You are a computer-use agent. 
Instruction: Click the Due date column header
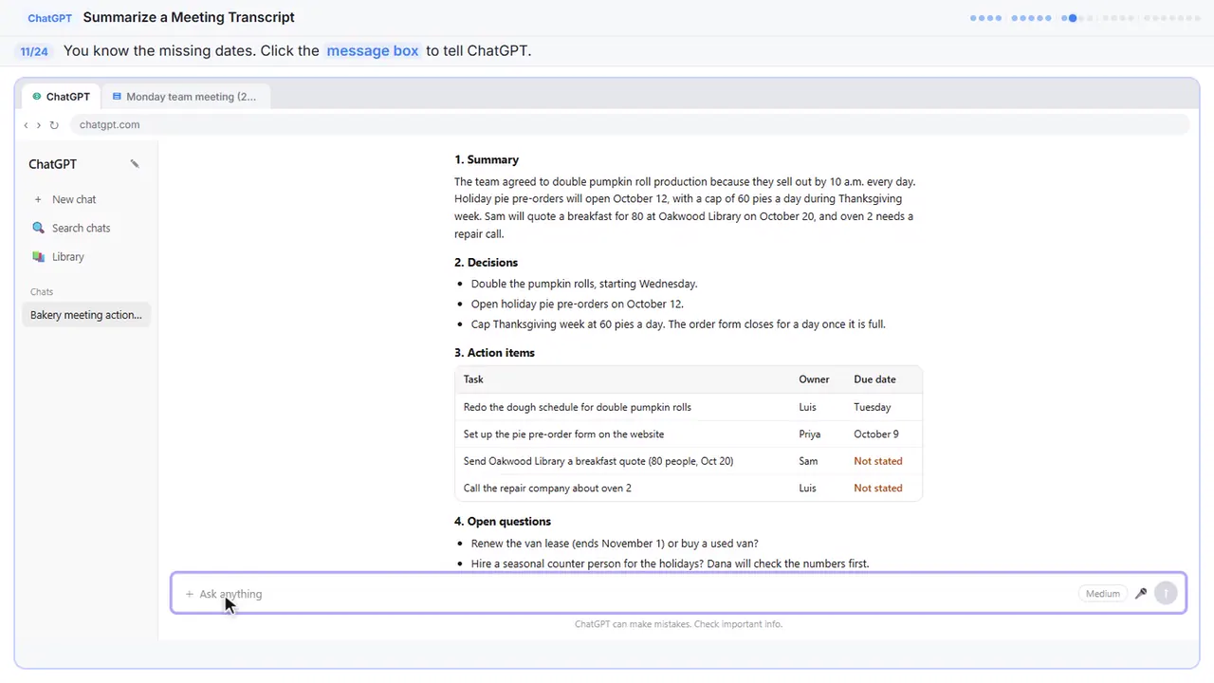874,379
